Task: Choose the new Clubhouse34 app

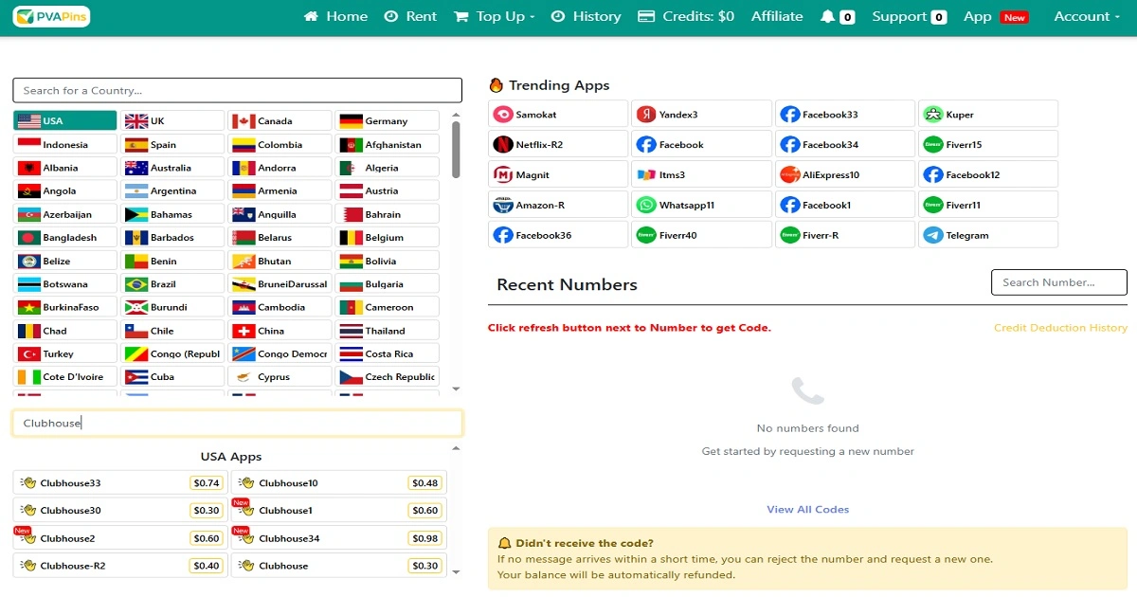Action: click(339, 537)
